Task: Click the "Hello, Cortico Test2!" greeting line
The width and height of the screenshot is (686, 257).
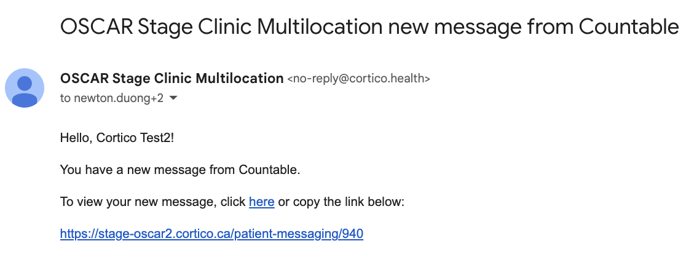Action: (117, 138)
